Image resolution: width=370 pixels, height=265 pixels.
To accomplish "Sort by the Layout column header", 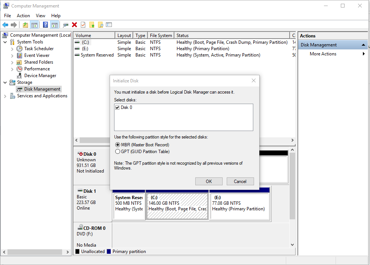I will point(124,36).
